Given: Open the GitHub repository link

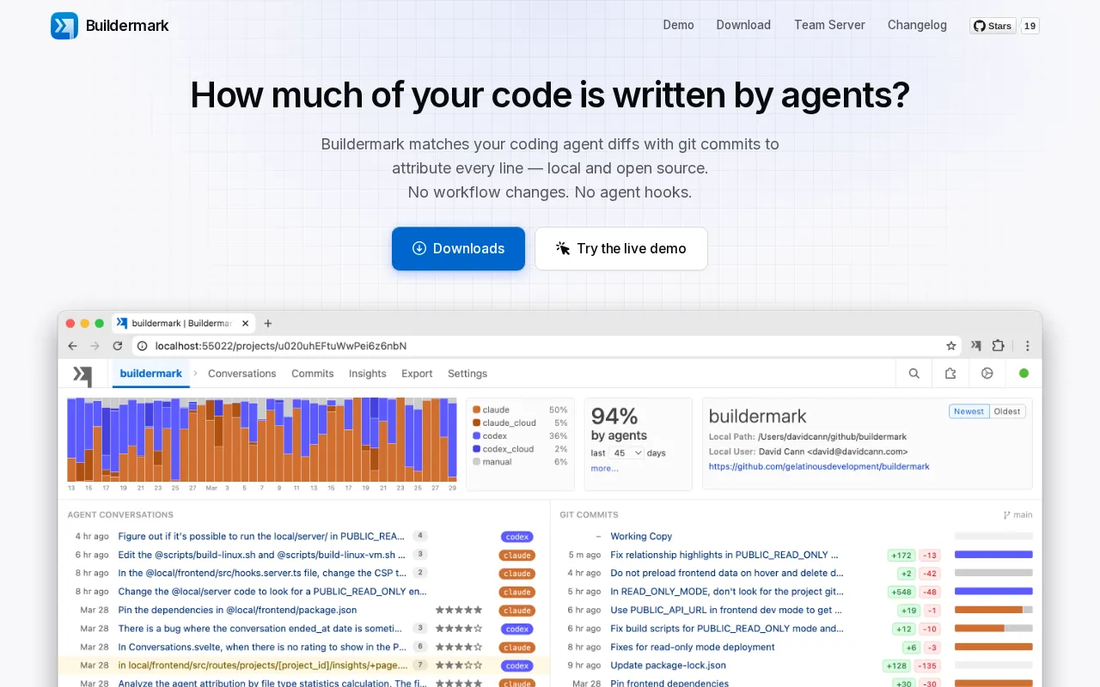Looking at the screenshot, I should [x=819, y=466].
